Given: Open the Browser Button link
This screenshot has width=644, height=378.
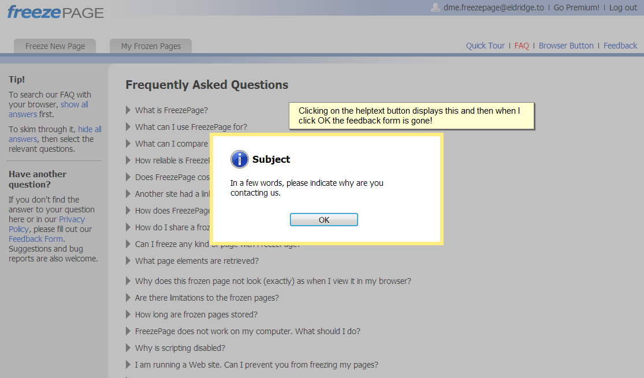Looking at the screenshot, I should [566, 46].
